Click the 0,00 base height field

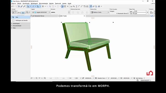[x=140, y=13]
